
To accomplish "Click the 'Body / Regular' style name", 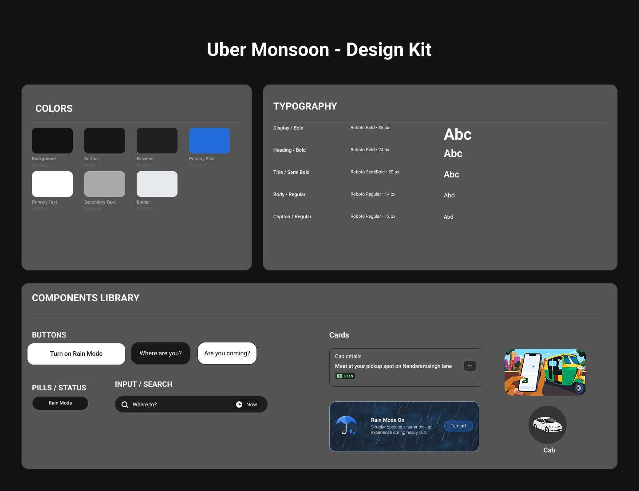I will pos(289,194).
